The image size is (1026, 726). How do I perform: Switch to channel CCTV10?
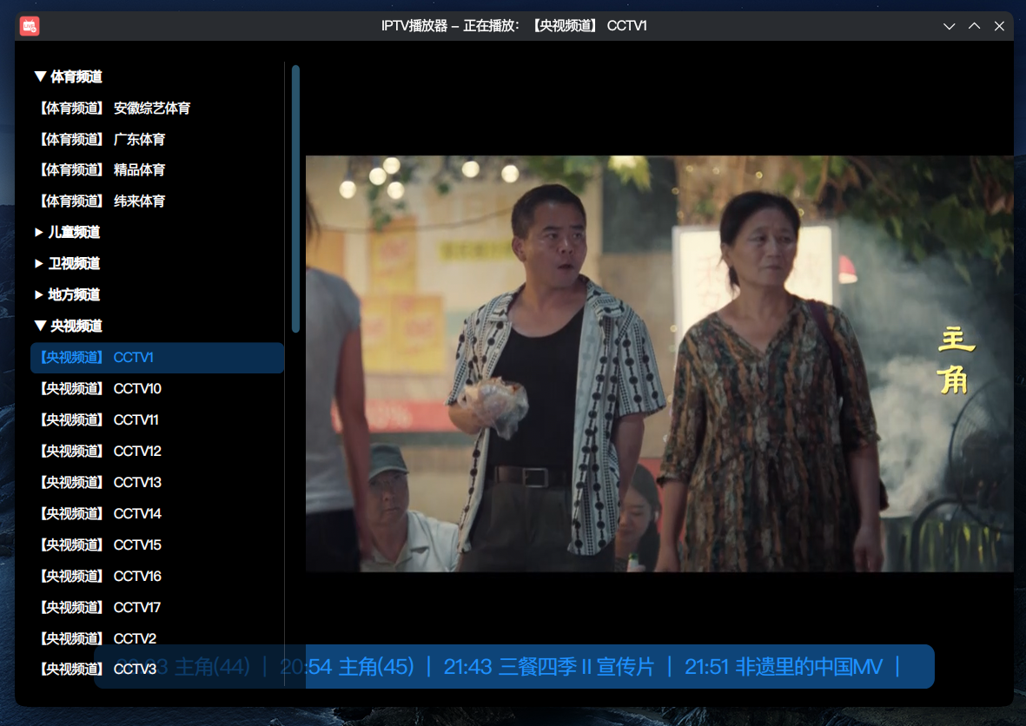tap(157, 388)
